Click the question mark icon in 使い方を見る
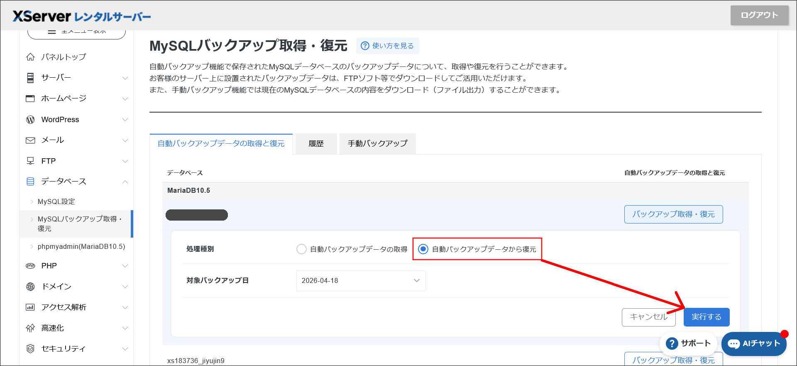Image resolution: width=797 pixels, height=366 pixels. 365,46
